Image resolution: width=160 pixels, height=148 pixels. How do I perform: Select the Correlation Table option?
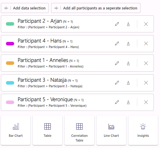pos(79,130)
